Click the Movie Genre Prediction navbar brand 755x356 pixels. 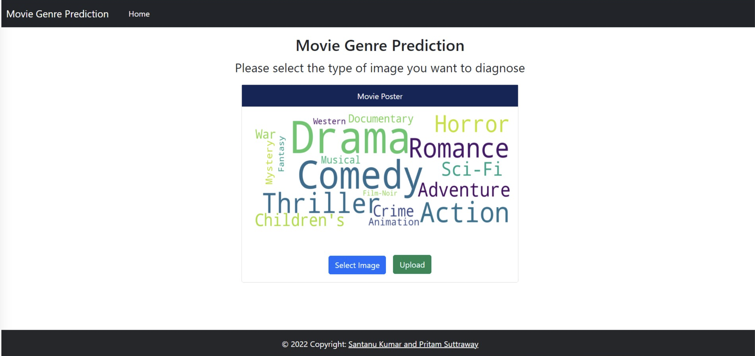[x=57, y=14]
